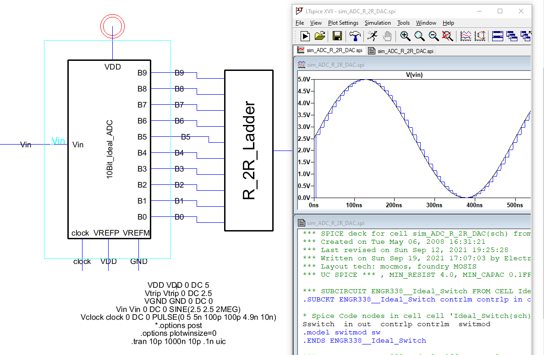Click the 500ns time axis label
This screenshot has width=544, height=355.
pyautogui.click(x=515, y=205)
